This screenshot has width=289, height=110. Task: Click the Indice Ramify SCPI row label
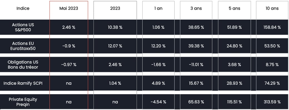[x=23, y=83]
